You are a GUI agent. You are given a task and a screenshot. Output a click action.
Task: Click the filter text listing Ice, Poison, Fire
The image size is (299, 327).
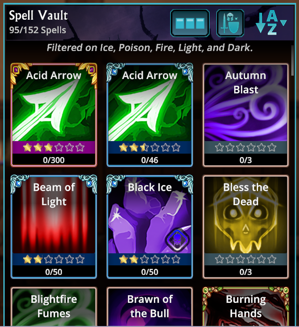[149, 48]
